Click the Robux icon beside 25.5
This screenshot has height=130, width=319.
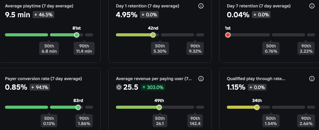click(x=119, y=87)
